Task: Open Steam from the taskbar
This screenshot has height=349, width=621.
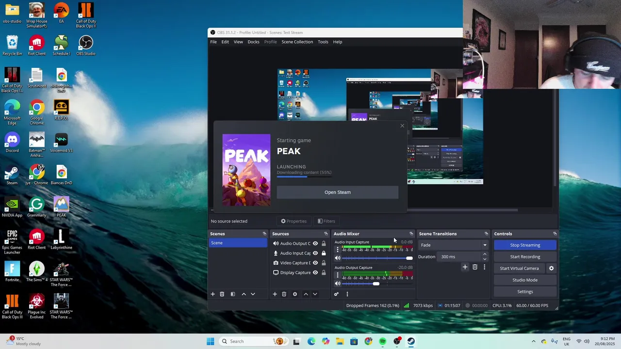Action: (x=411, y=341)
